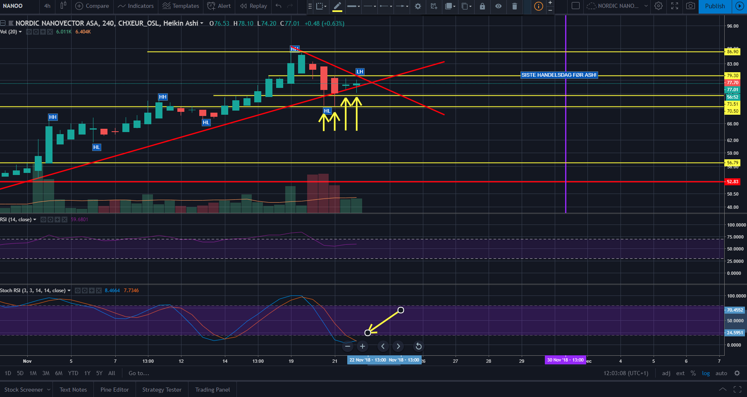The image size is (747, 397).
Task: Collapse main chart legend toggle
Action: (x=3, y=23)
